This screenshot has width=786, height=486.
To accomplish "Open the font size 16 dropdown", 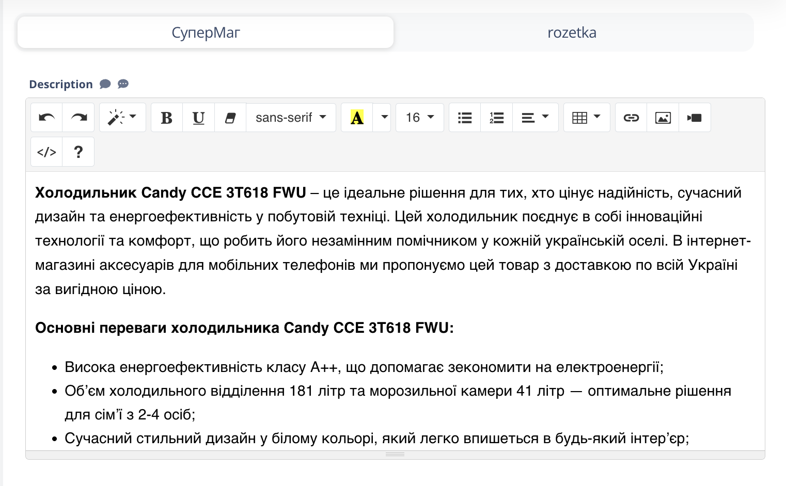I will 419,118.
